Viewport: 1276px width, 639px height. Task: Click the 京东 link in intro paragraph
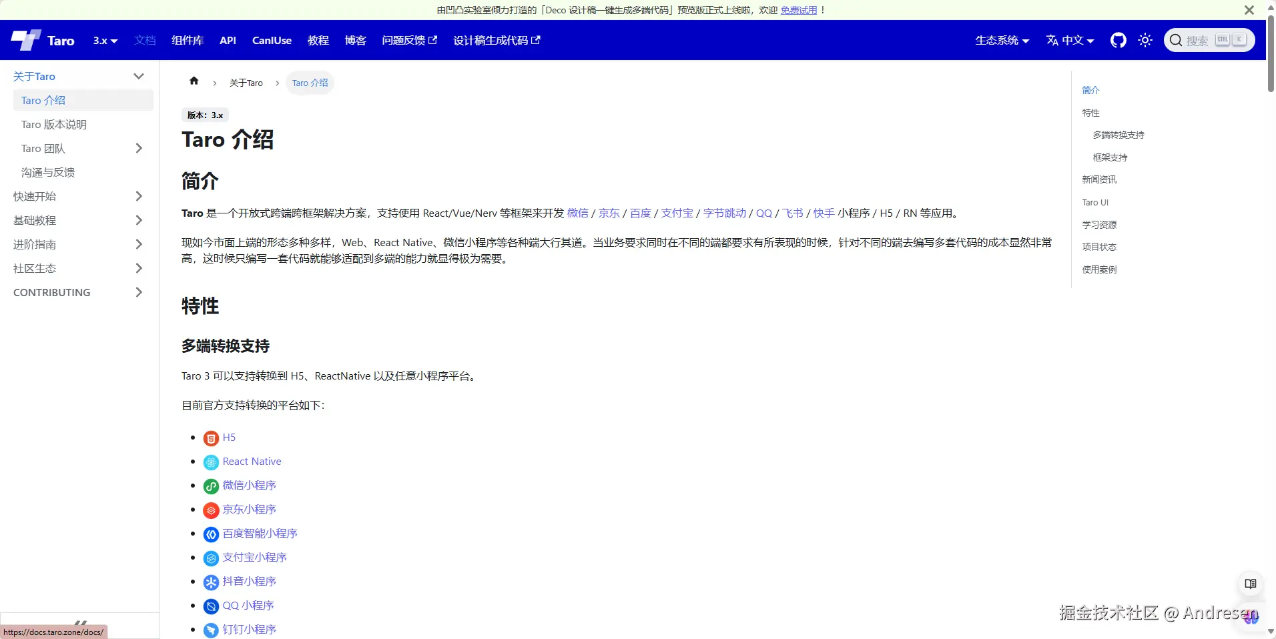(x=609, y=213)
